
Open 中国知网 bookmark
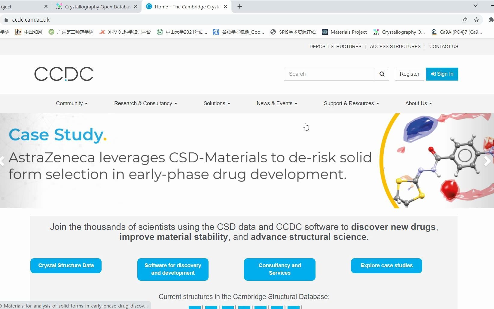click(x=29, y=32)
